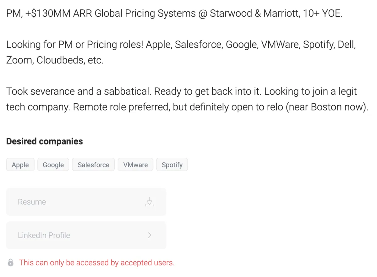
Task: Click the gray lock icon
Action: [11, 263]
